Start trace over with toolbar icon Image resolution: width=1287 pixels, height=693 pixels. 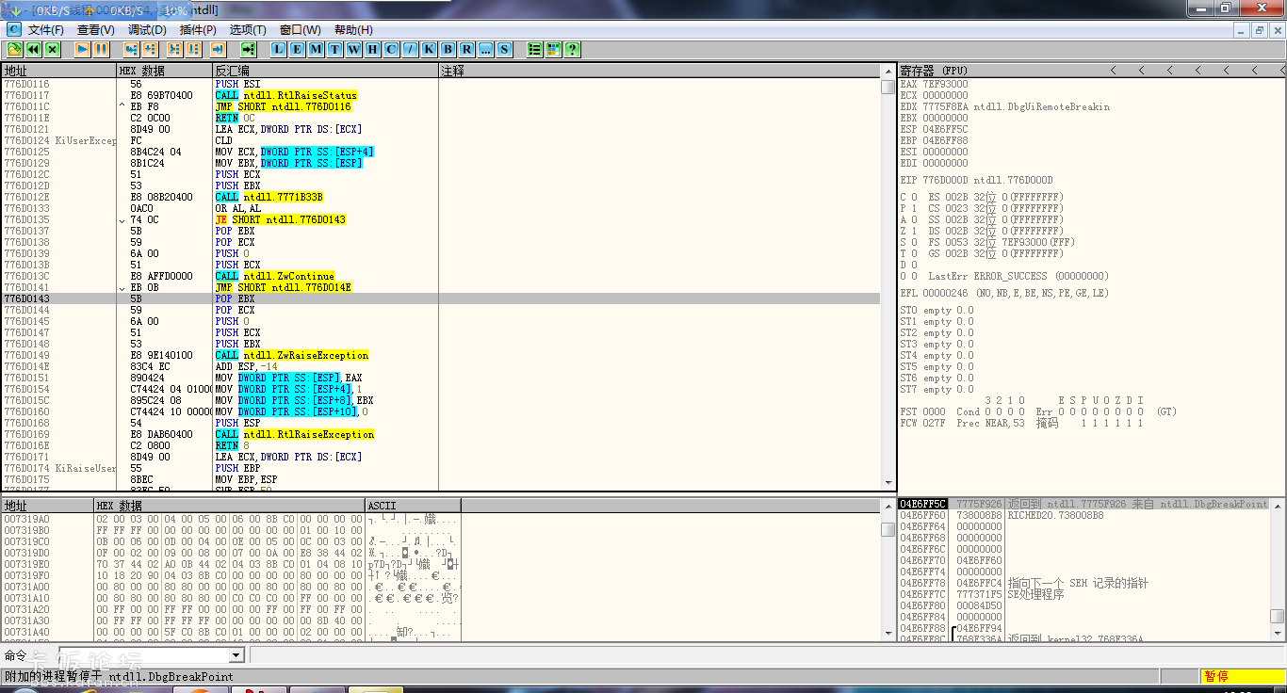tap(193, 49)
